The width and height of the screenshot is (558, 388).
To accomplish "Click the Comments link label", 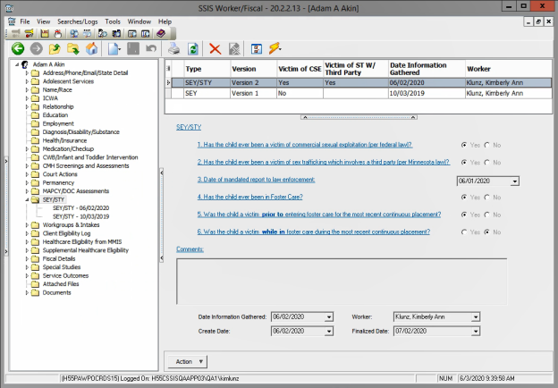I will (x=190, y=249).
